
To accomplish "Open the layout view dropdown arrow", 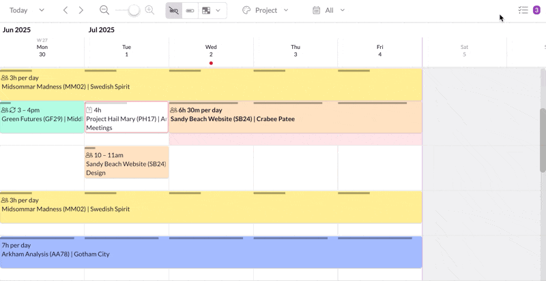I will [218, 10].
